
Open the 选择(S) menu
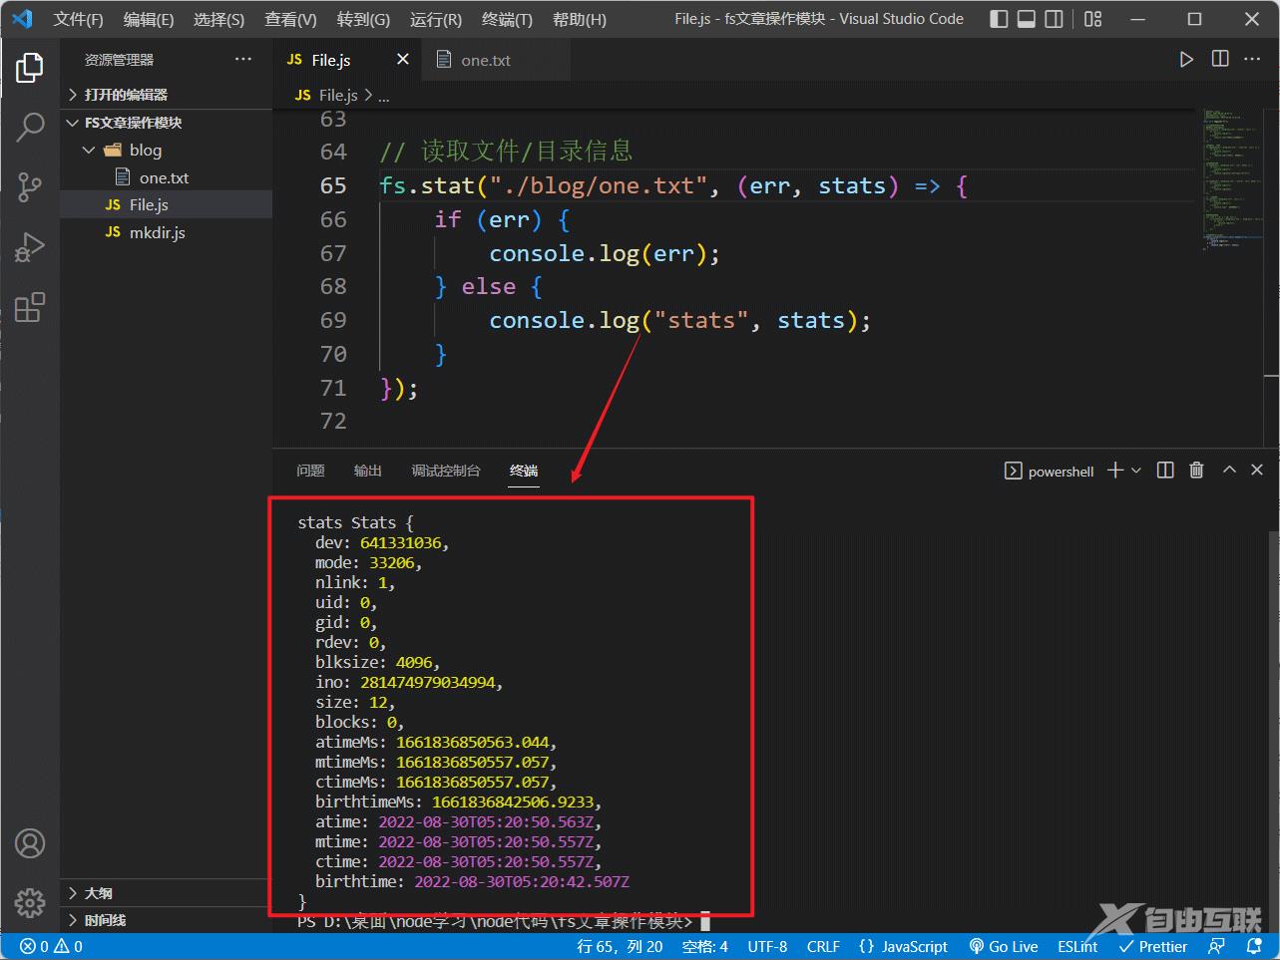(218, 19)
